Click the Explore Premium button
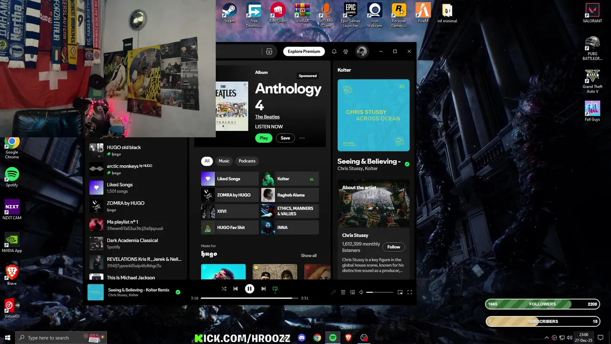Screen dimensions: 611x344 tap(304, 52)
